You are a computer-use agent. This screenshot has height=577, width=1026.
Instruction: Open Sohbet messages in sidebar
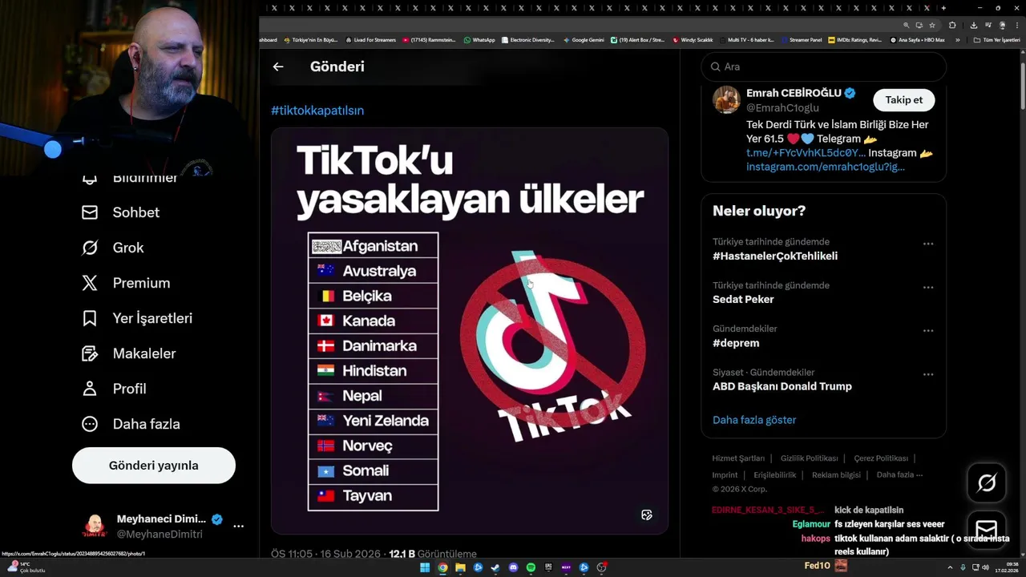point(120,212)
